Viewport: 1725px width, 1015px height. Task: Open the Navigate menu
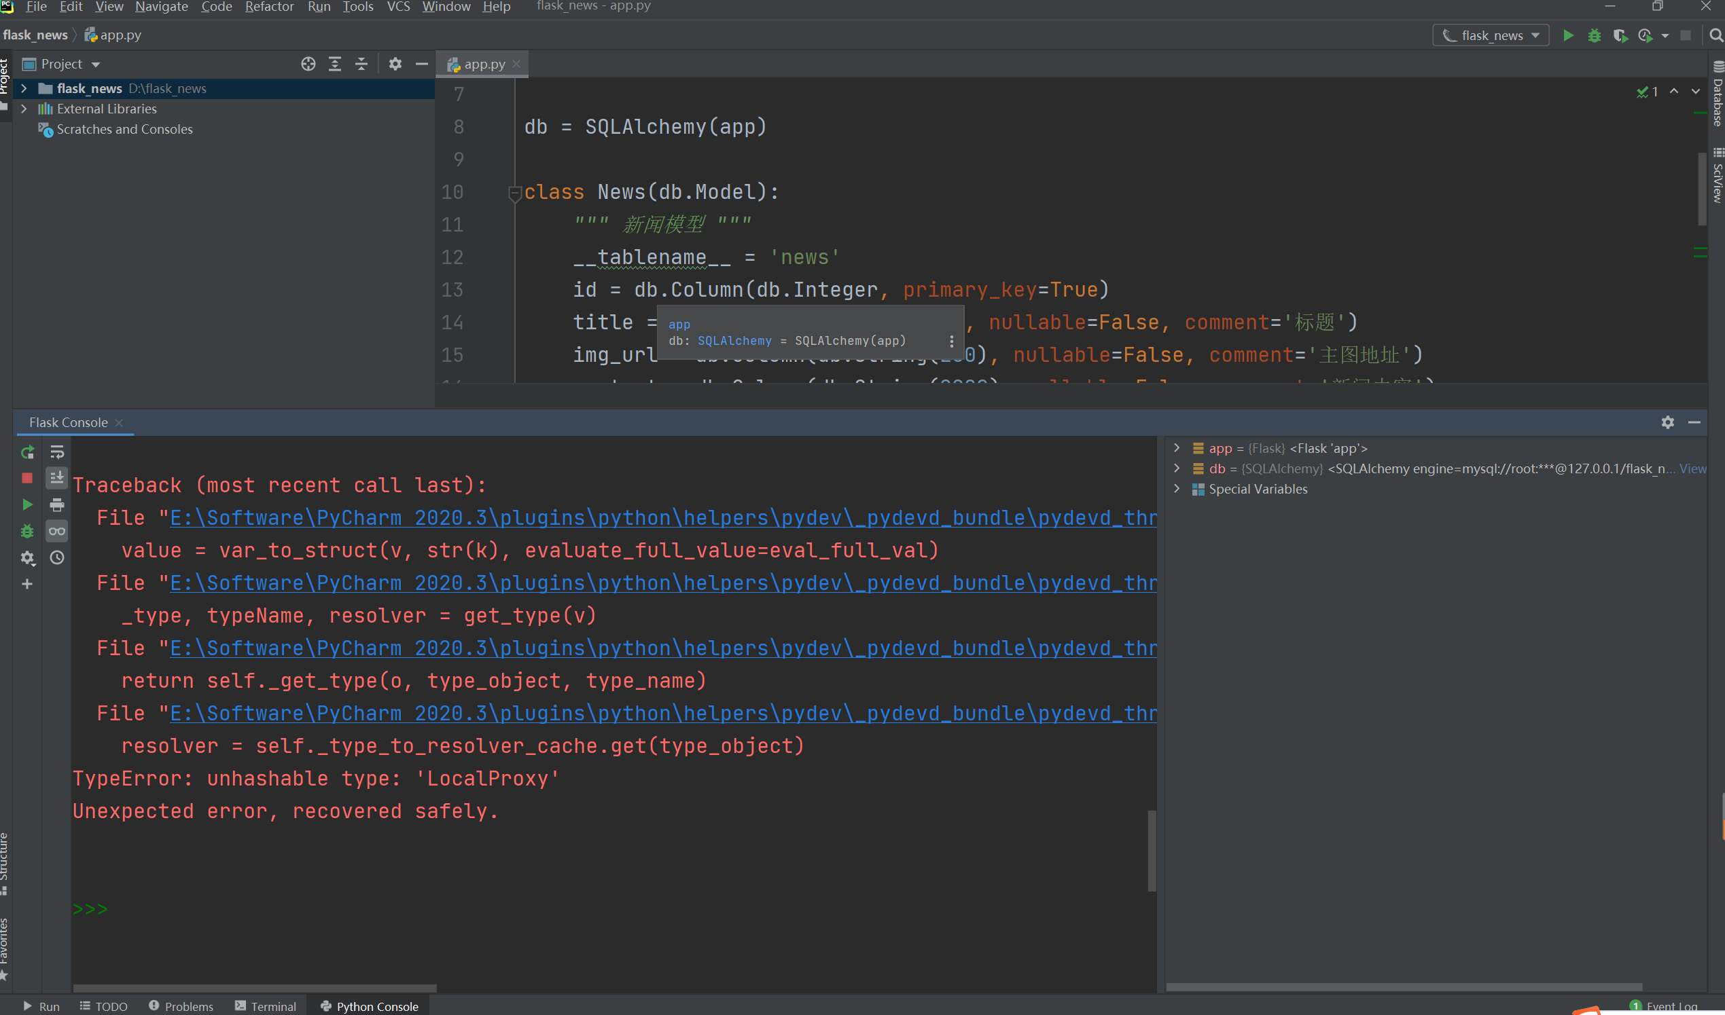[162, 7]
